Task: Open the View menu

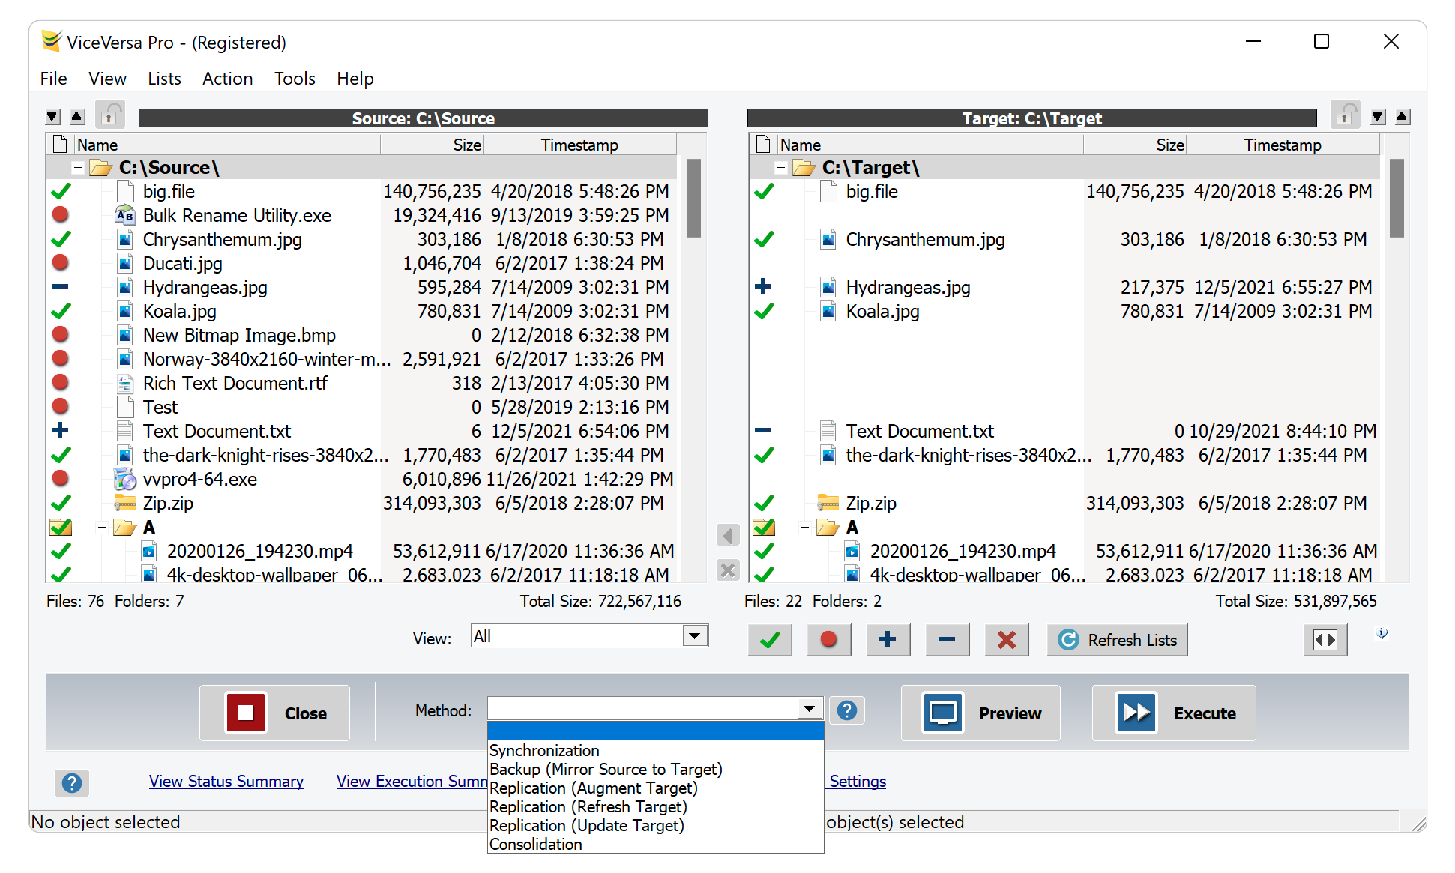Action: pyautogui.click(x=108, y=79)
